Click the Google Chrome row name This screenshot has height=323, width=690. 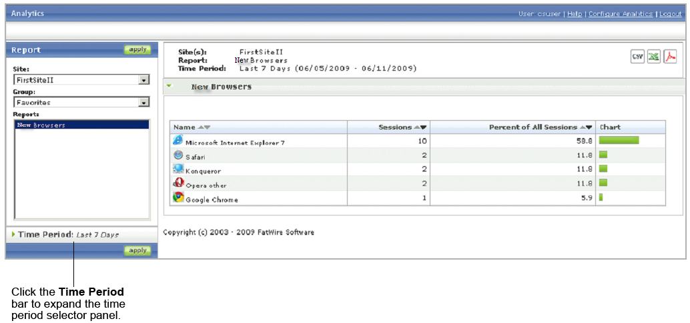(x=212, y=200)
